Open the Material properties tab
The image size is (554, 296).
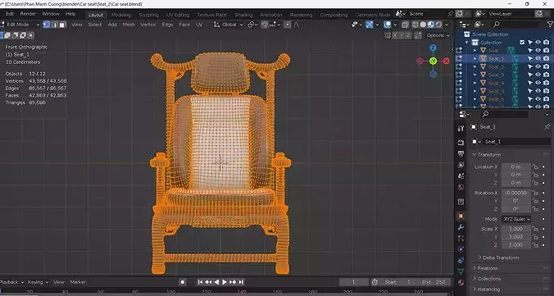coord(461,283)
